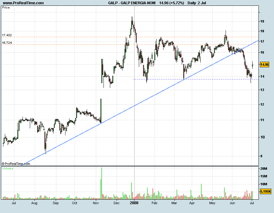Screen dimensions: 274x213
Task: Click the Daily timeframe label
Action: click(192, 3)
